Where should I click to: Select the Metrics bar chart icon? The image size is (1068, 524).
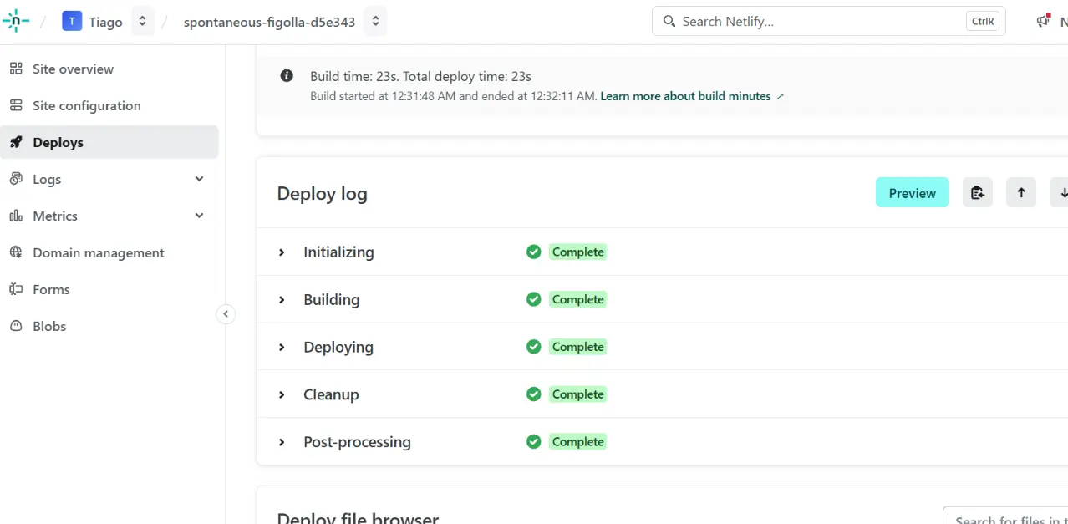pyautogui.click(x=17, y=216)
